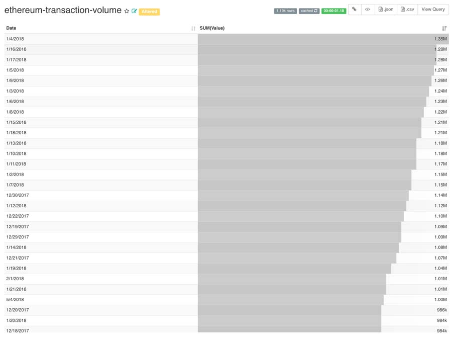Export results as .json
The image size is (452, 340).
[386, 10]
